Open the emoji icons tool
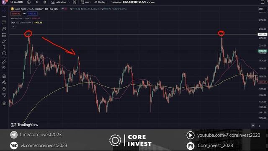The width and height of the screenshot is (268, 151). pos(4,53)
